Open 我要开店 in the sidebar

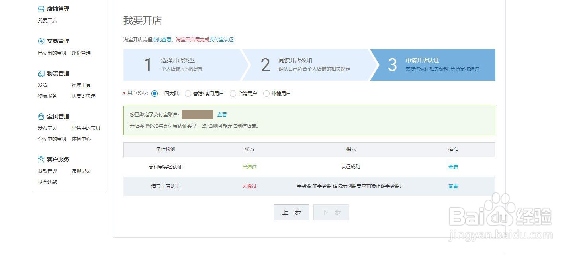[47, 20]
